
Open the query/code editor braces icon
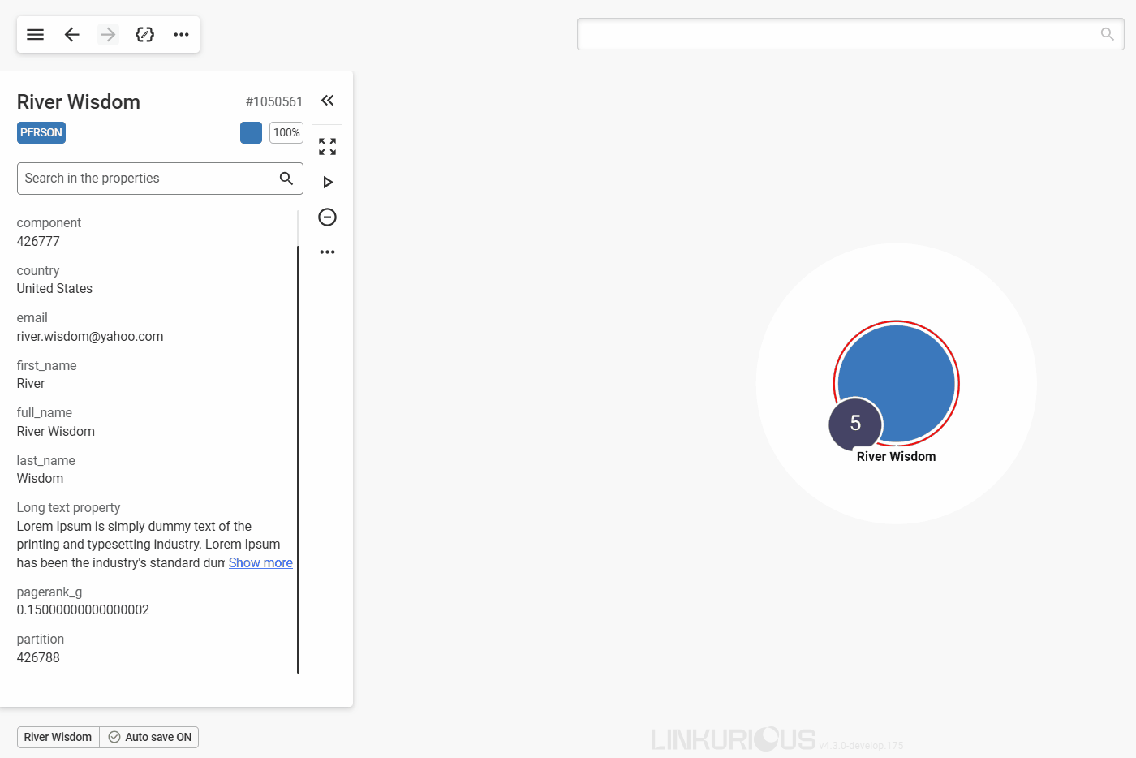[x=144, y=34]
